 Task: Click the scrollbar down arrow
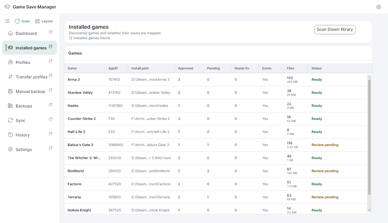369,210
